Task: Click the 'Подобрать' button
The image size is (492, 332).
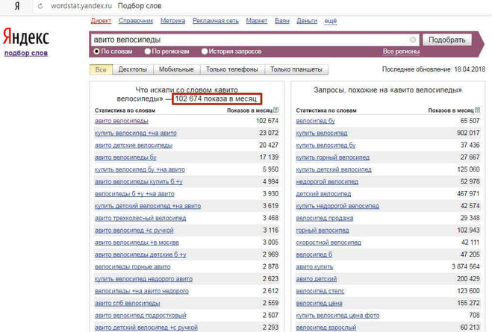Action: [x=446, y=40]
